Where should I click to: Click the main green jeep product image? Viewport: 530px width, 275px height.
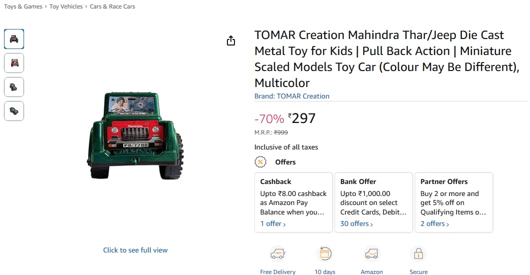click(x=135, y=136)
